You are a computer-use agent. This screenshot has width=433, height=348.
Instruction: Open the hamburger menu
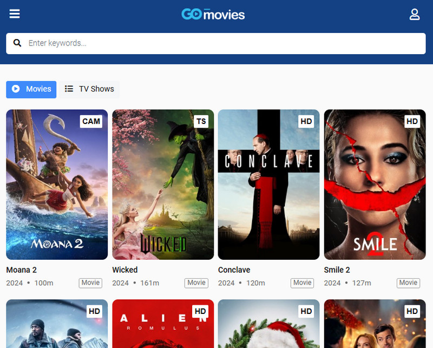pos(15,14)
